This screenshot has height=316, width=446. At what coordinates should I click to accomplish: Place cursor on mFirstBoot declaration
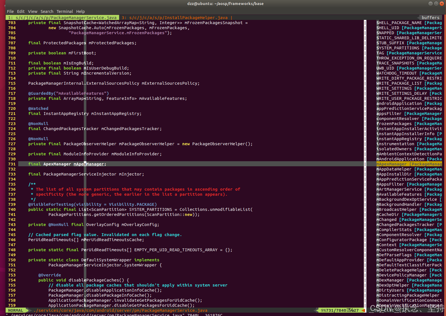(x=62, y=53)
